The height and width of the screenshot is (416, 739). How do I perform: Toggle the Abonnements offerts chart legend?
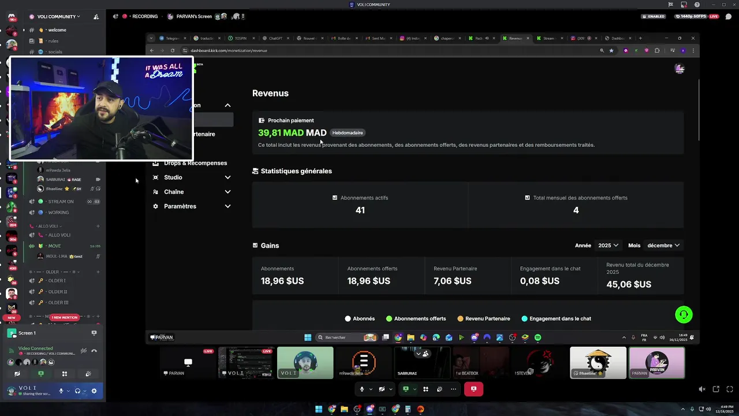416,318
